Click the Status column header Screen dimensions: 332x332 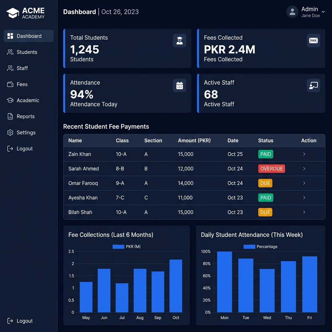pyautogui.click(x=266, y=141)
